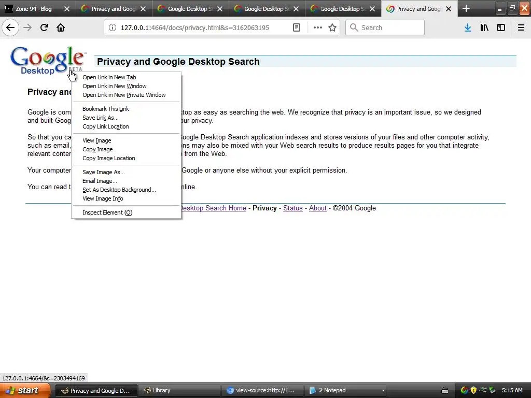The image size is (531, 398).
Task: Choose Save Link As...
Action: click(x=125, y=118)
